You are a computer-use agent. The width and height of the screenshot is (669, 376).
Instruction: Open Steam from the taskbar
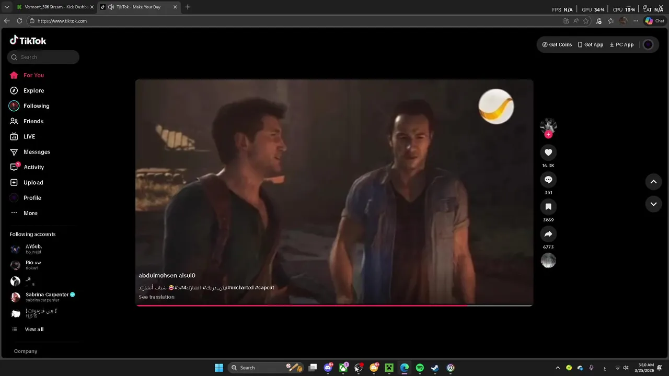[x=435, y=368]
